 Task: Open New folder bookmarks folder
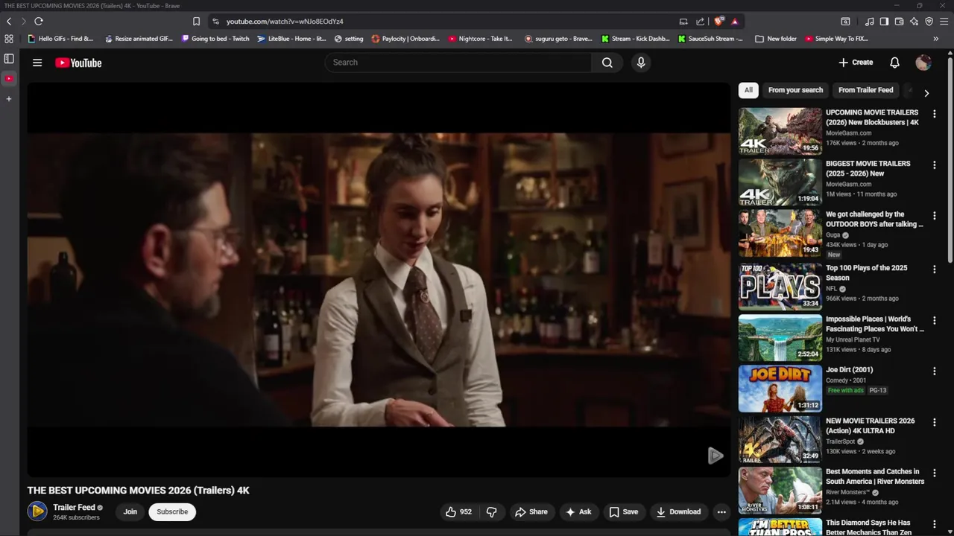coord(776,39)
